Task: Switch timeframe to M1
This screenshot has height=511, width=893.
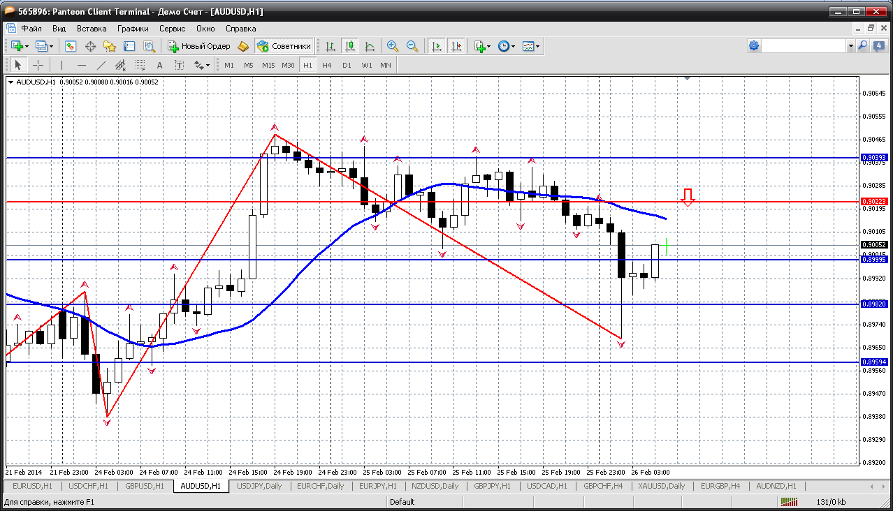Action: [x=229, y=65]
